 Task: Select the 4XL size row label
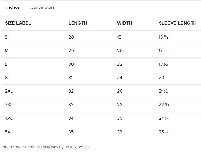point(9,118)
